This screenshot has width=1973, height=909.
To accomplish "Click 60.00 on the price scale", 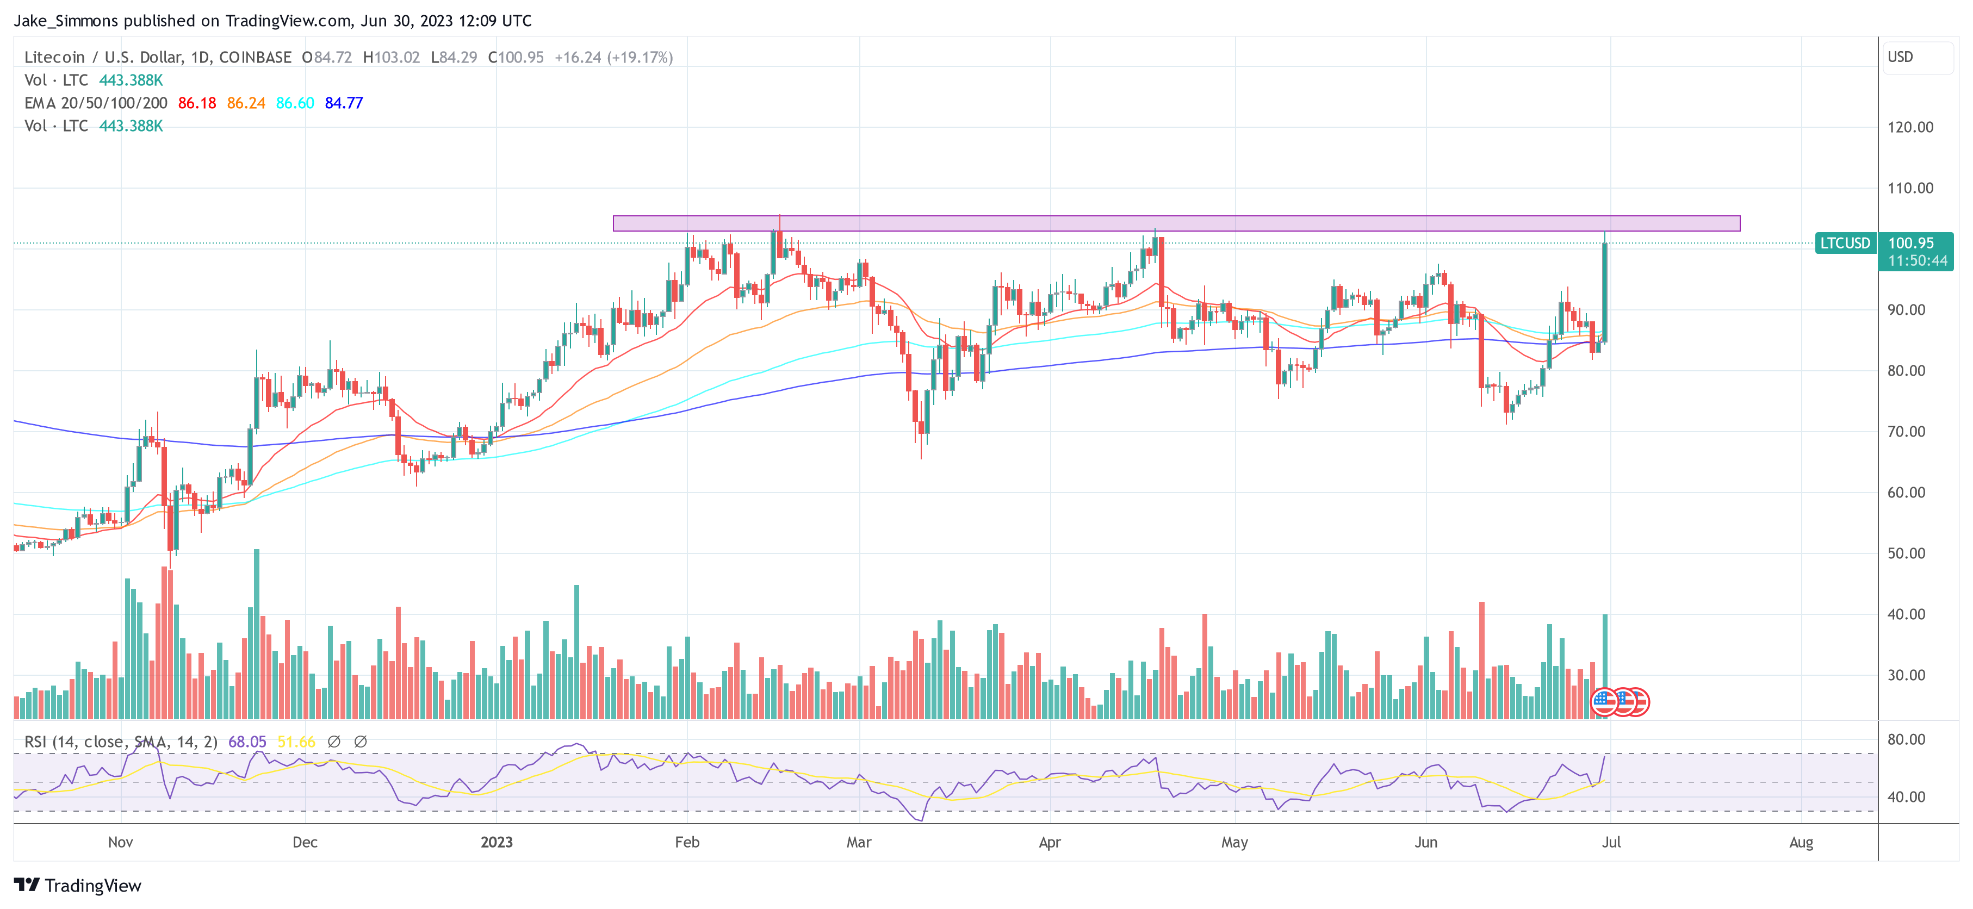I will 1906,491.
